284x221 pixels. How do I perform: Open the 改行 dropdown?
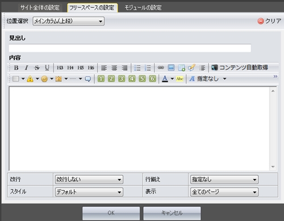coord(89,180)
